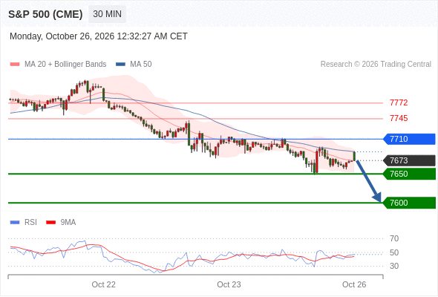438x297 pixels.
Task: Select the green 7650 support tag
Action: click(409, 174)
